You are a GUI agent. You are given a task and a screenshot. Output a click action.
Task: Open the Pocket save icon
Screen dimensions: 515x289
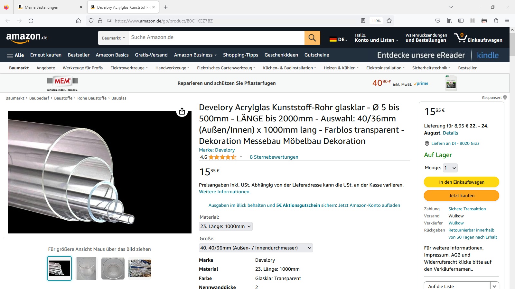coord(438,21)
